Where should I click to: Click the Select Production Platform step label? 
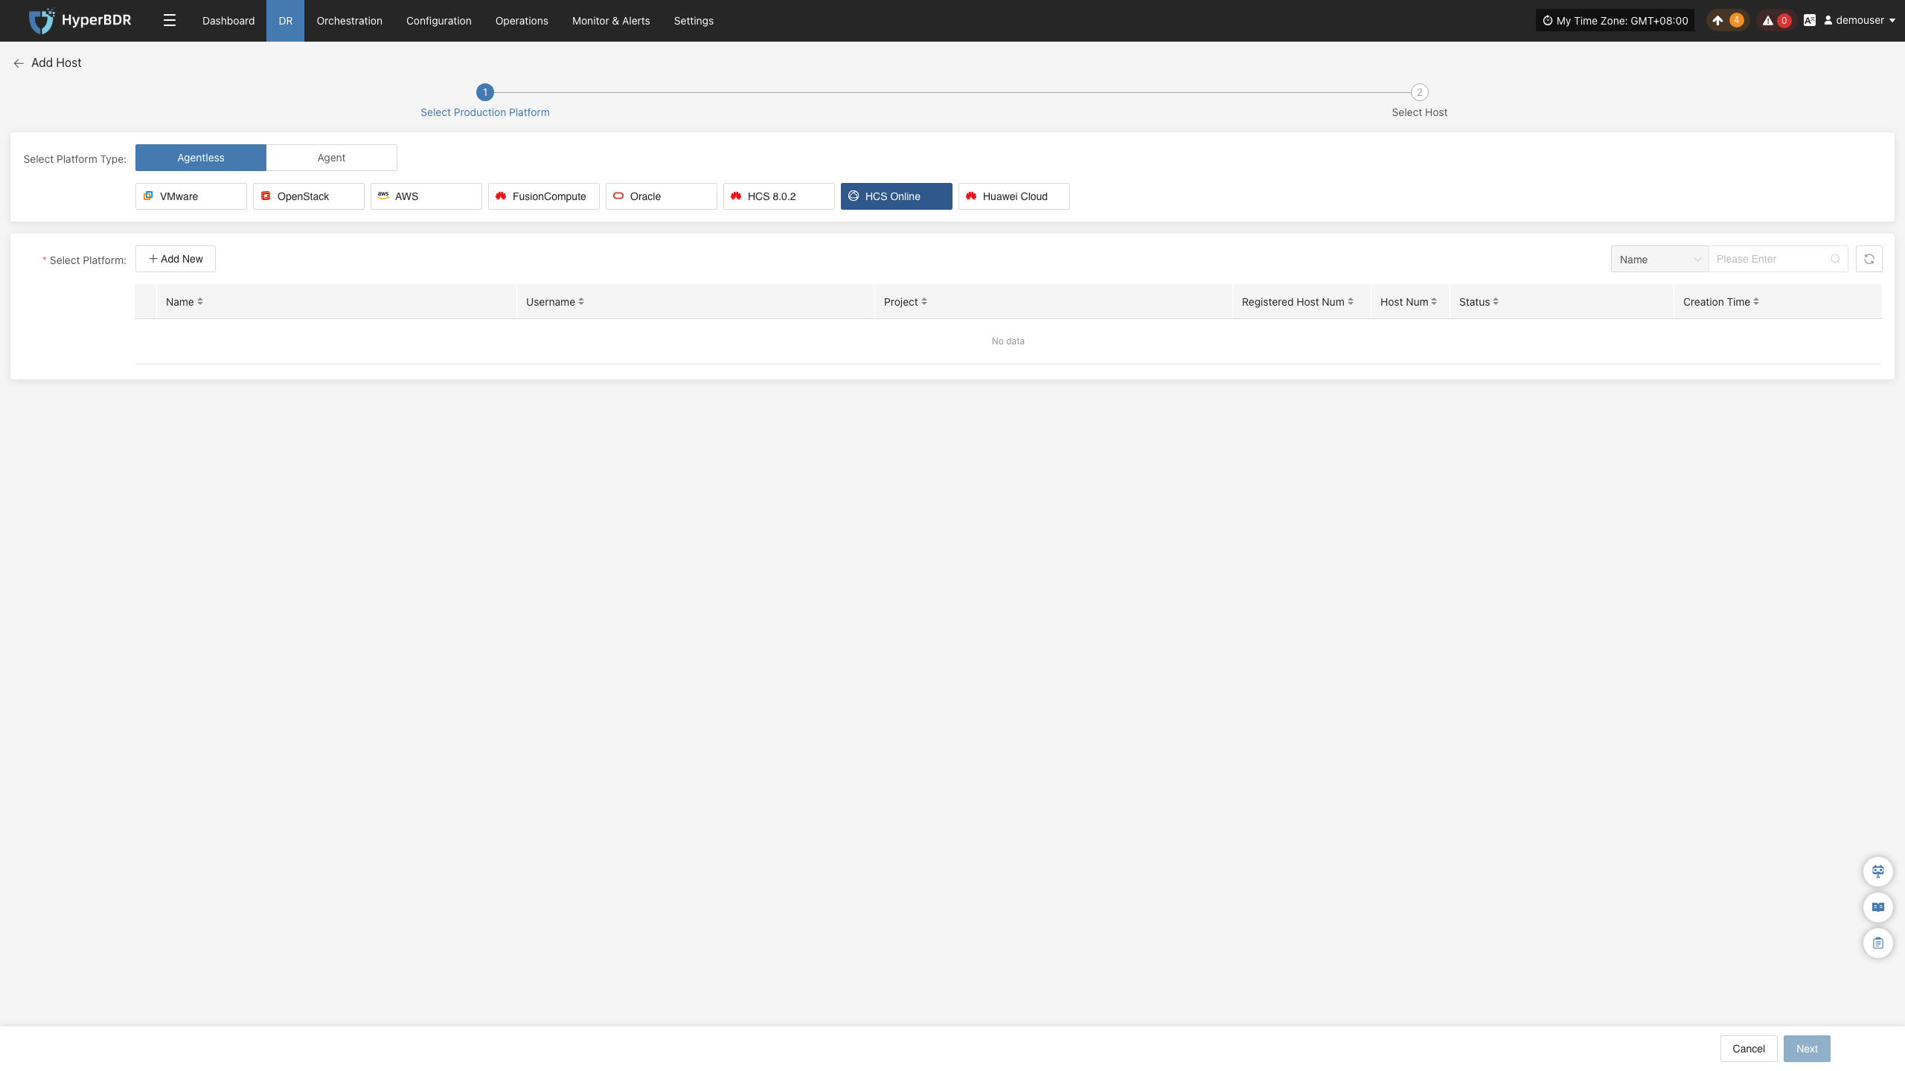(x=485, y=112)
